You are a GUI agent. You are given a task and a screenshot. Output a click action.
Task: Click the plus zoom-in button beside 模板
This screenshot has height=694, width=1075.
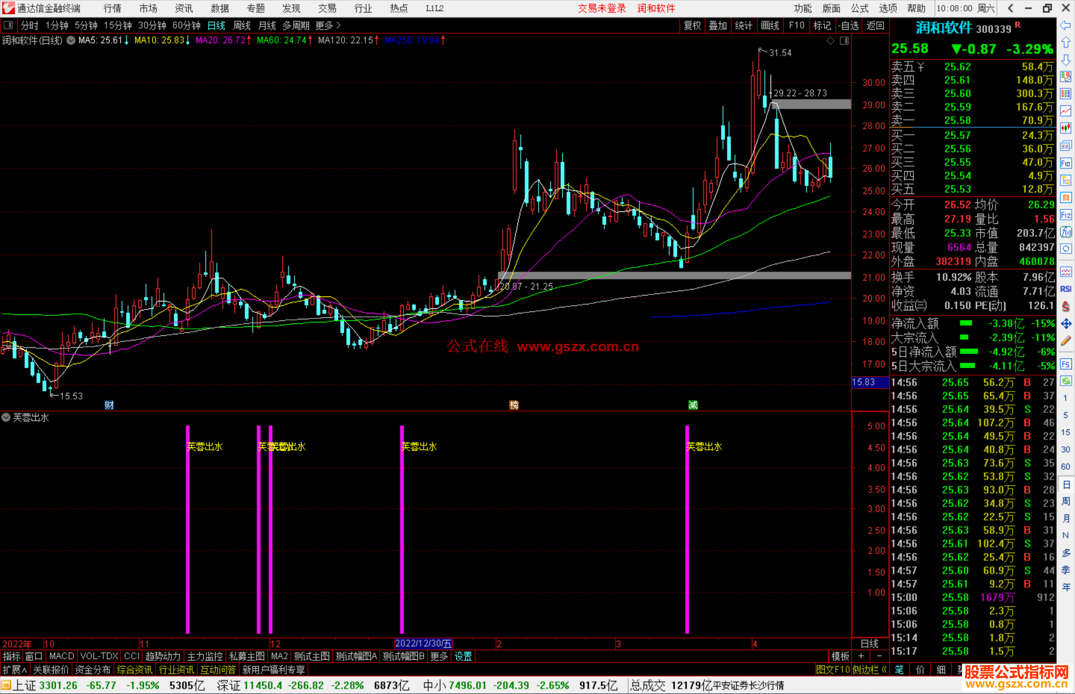coord(861,656)
